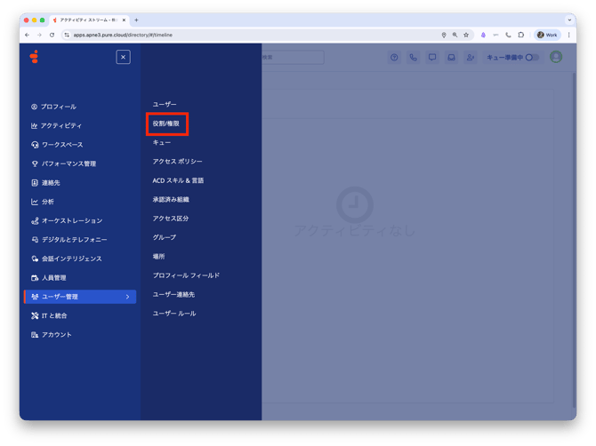
Task: Click the add user icon in header
Action: coord(471,58)
